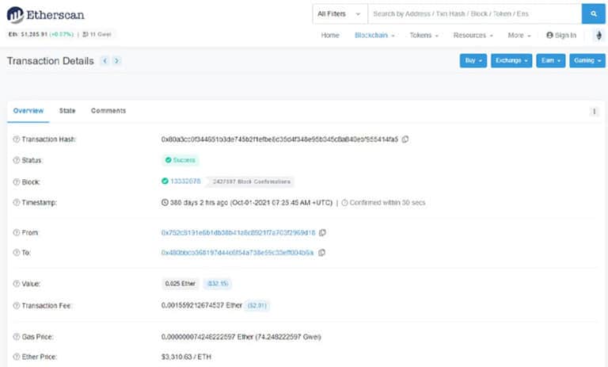Switch to the Comments tab
Image resolution: width=608 pixels, height=367 pixels.
click(108, 111)
